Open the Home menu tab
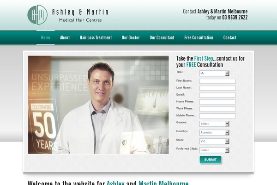This screenshot has height=185, width=277. 46,37
